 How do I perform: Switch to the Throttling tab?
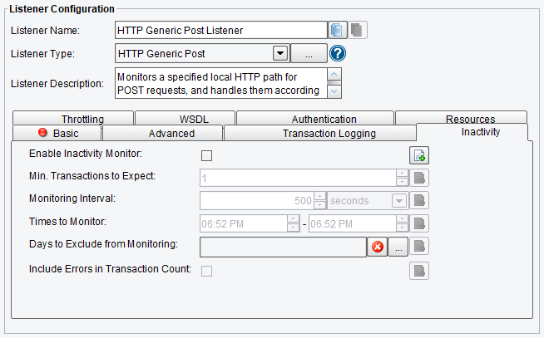pyautogui.click(x=73, y=119)
